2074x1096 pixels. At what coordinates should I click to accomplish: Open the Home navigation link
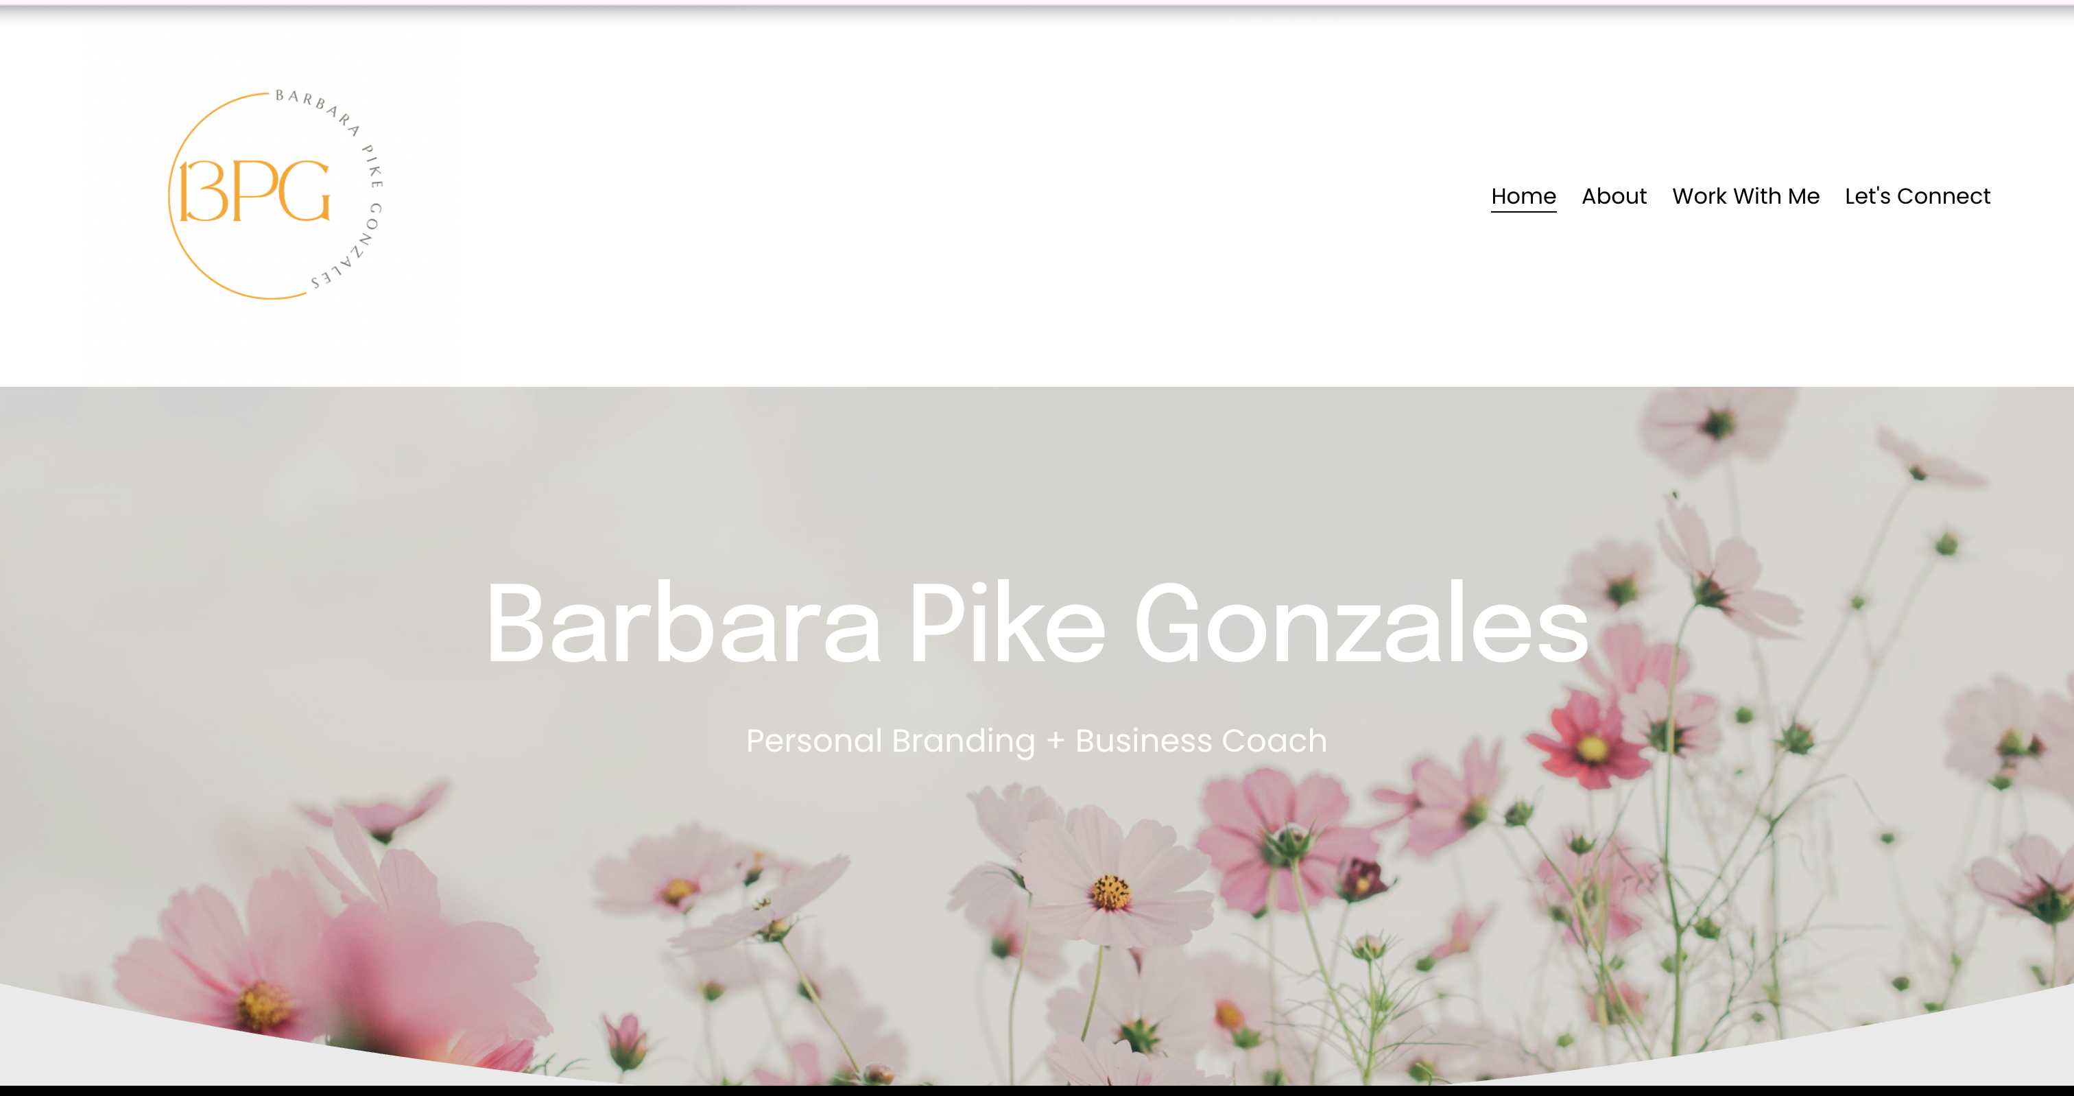tap(1523, 195)
